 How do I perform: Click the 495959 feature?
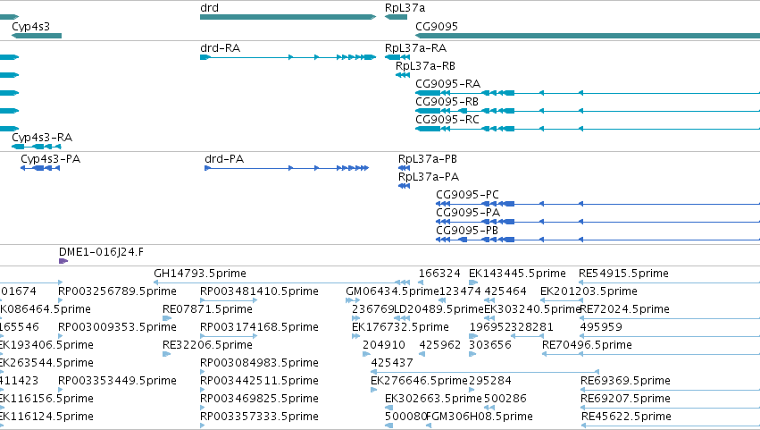[670, 336]
